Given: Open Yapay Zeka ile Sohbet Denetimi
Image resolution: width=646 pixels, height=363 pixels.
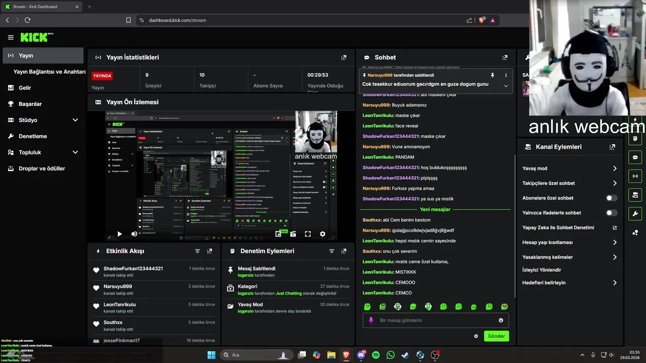Looking at the screenshot, I should coord(569,228).
